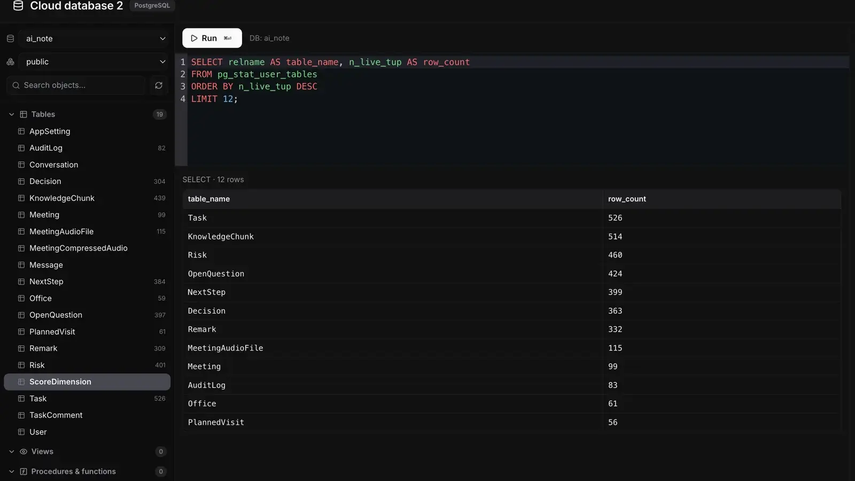Open the KnowledgeChunk table in sidebar
Screen dimensions: 855x481
pos(87,198)
